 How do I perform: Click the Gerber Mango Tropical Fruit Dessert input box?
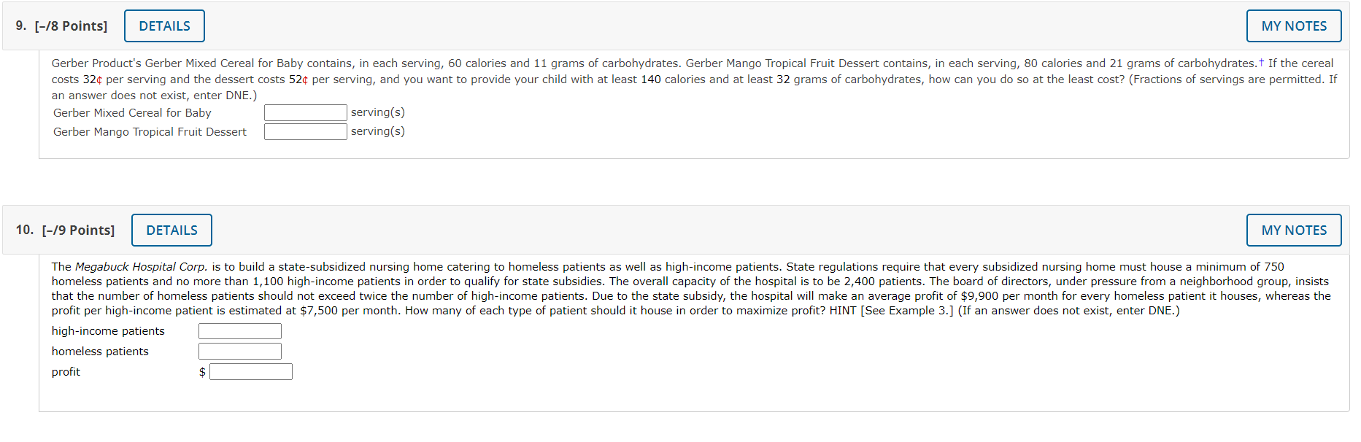(305, 131)
